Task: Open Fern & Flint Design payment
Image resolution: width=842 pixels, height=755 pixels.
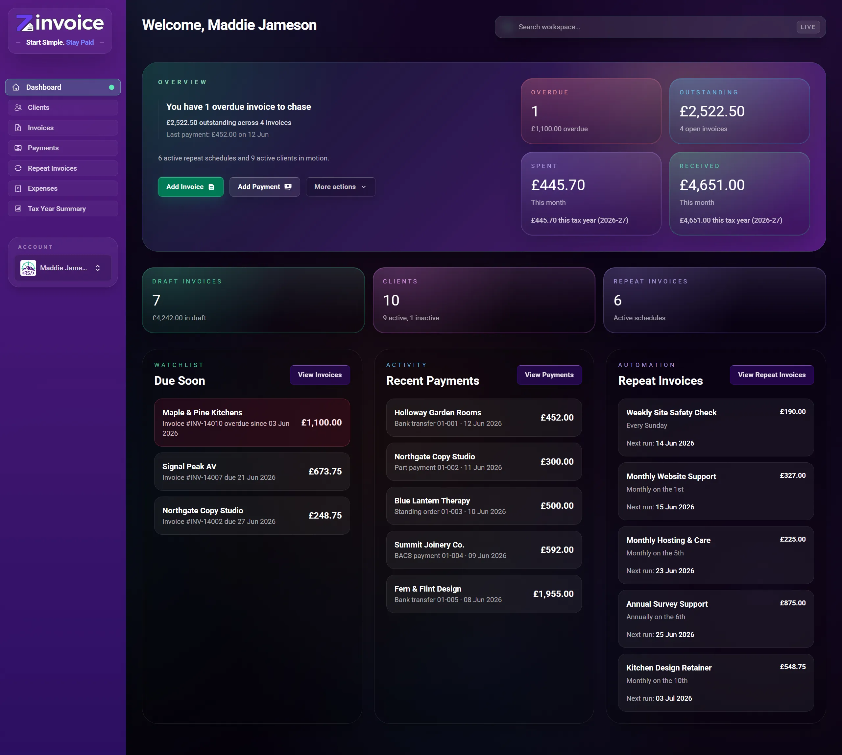Action: 484,594
